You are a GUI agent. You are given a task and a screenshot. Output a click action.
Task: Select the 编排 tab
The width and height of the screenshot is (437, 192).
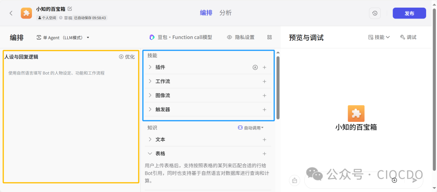pos(206,13)
